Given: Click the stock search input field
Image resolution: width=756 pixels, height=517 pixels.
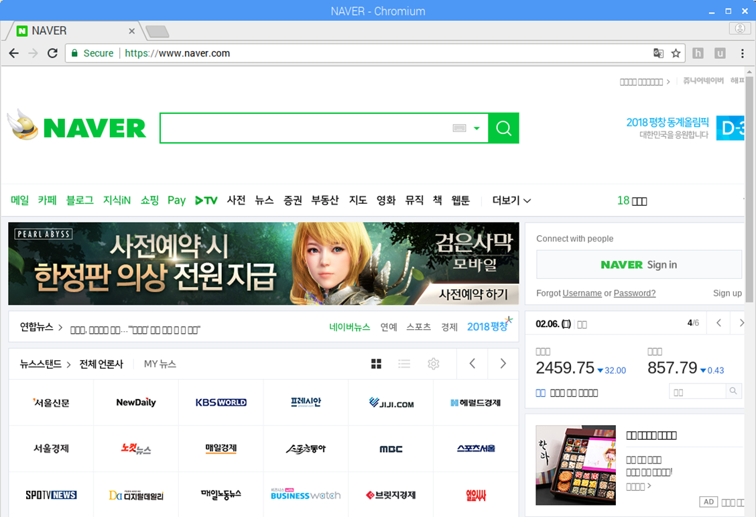Looking at the screenshot, I should [698, 392].
